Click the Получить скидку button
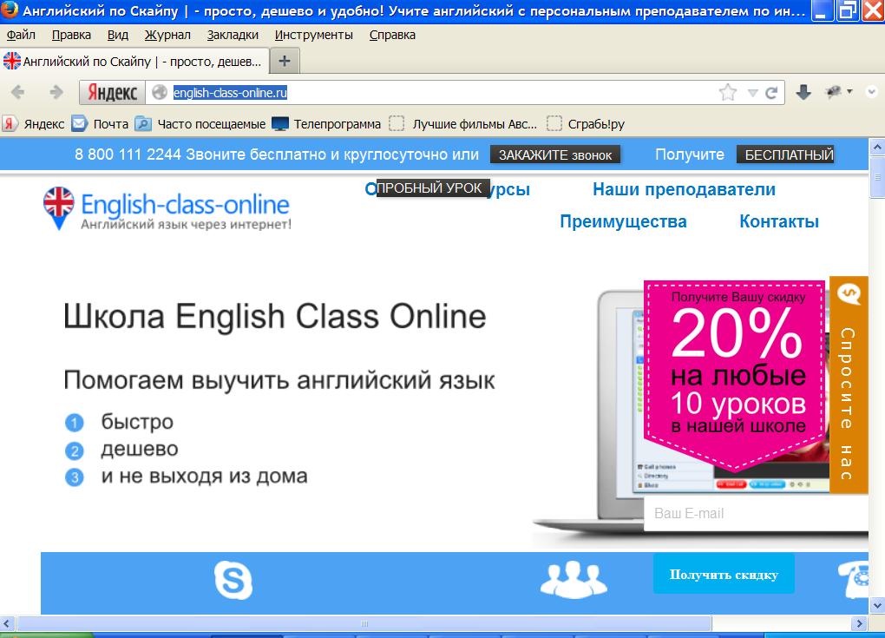Image resolution: width=885 pixels, height=638 pixels. pyautogui.click(x=724, y=575)
